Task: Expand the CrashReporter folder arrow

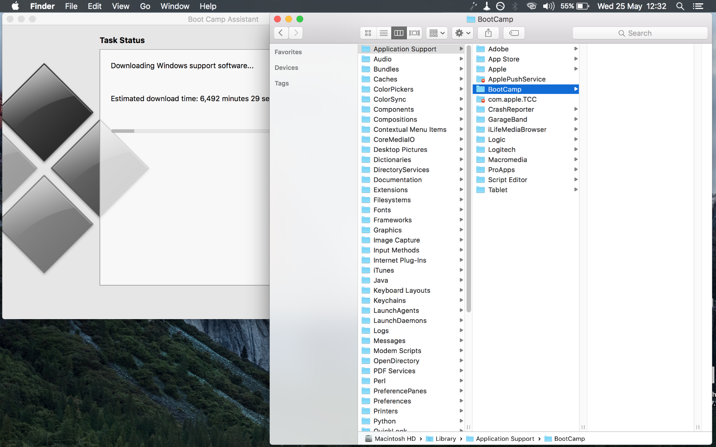Action: [x=576, y=109]
